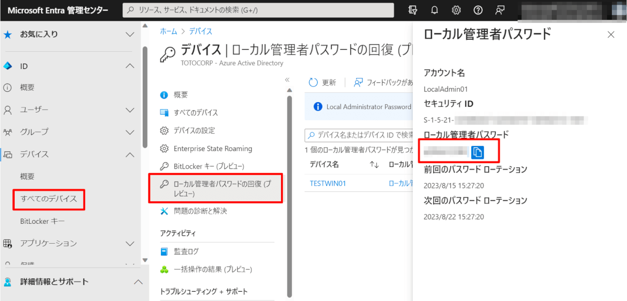Collapse the デバイス section chevron
This screenshot has width=627, height=301.
[x=130, y=154]
